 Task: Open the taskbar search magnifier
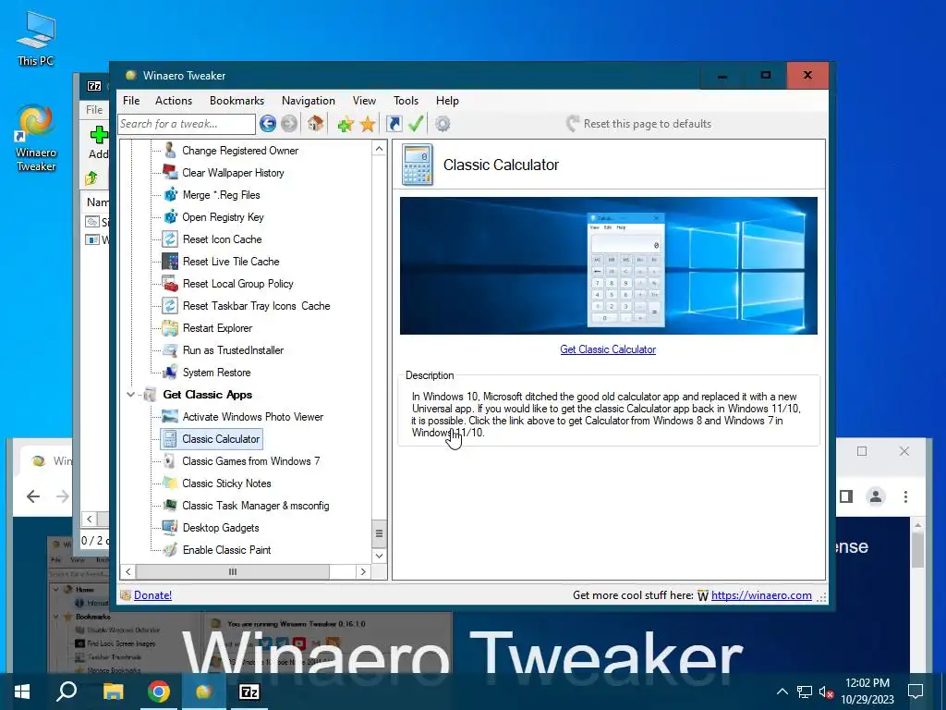click(67, 692)
